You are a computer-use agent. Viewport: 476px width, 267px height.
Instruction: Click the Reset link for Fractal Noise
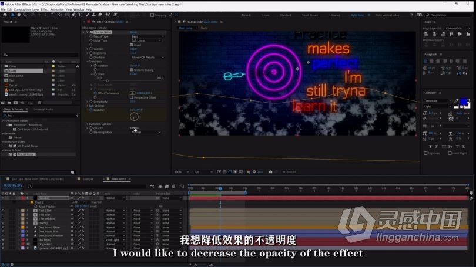133,32
